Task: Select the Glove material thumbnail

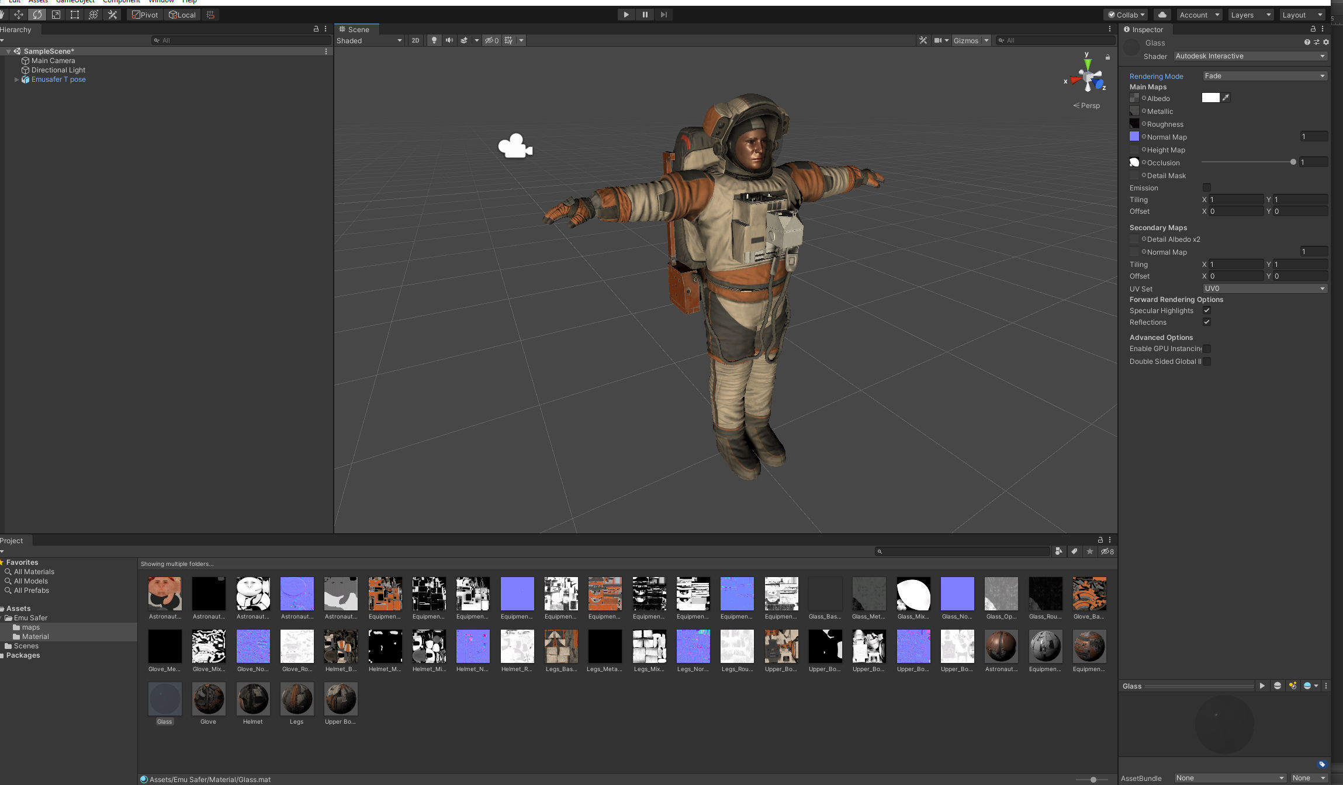Action: click(x=209, y=699)
